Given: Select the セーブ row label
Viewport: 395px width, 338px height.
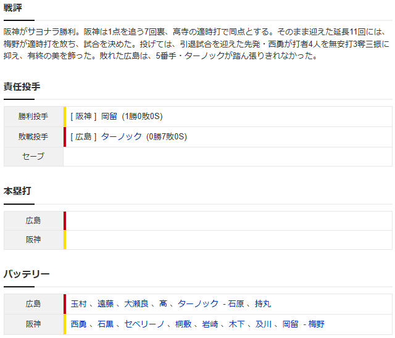Looking at the screenshot, I should [33, 157].
